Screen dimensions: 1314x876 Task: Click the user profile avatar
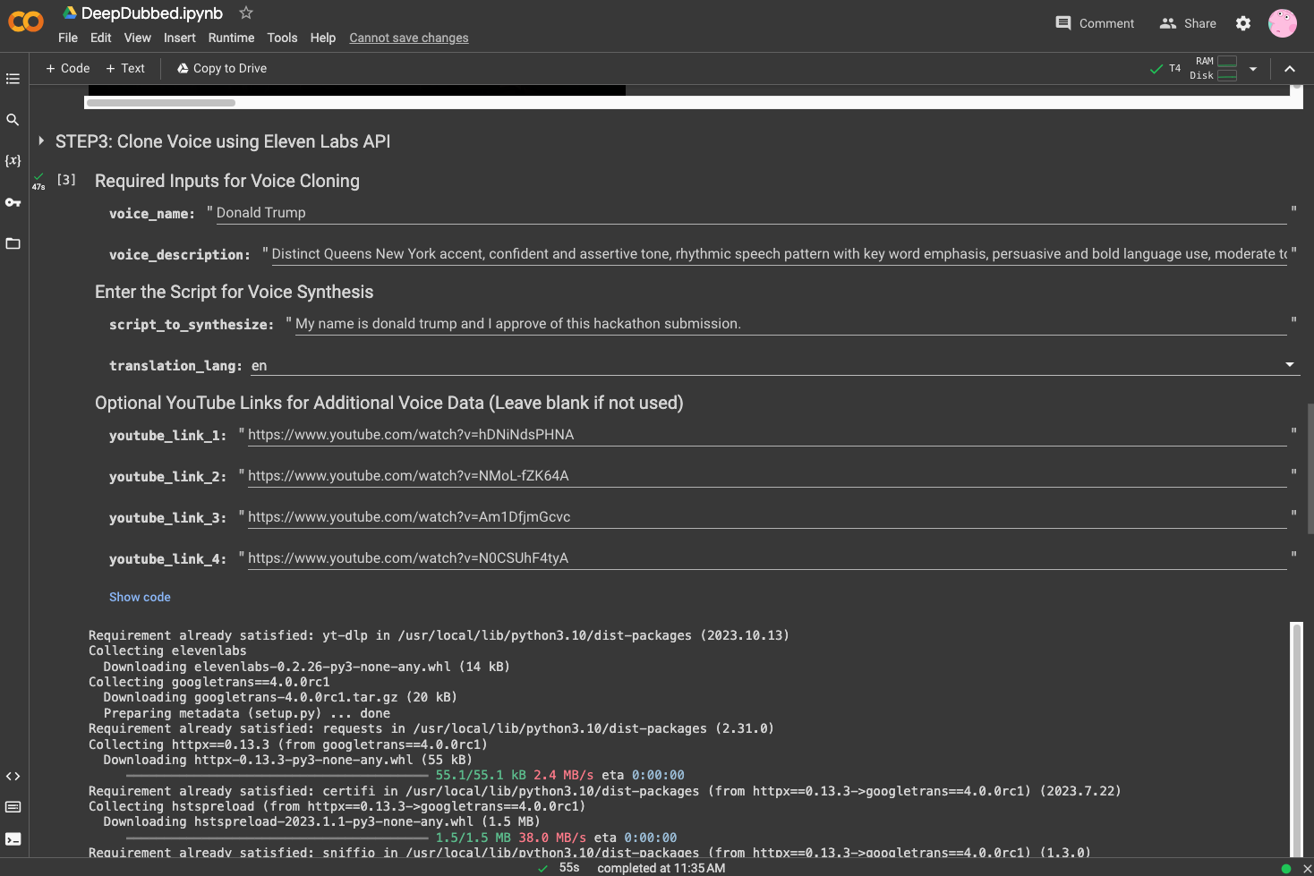(1283, 23)
